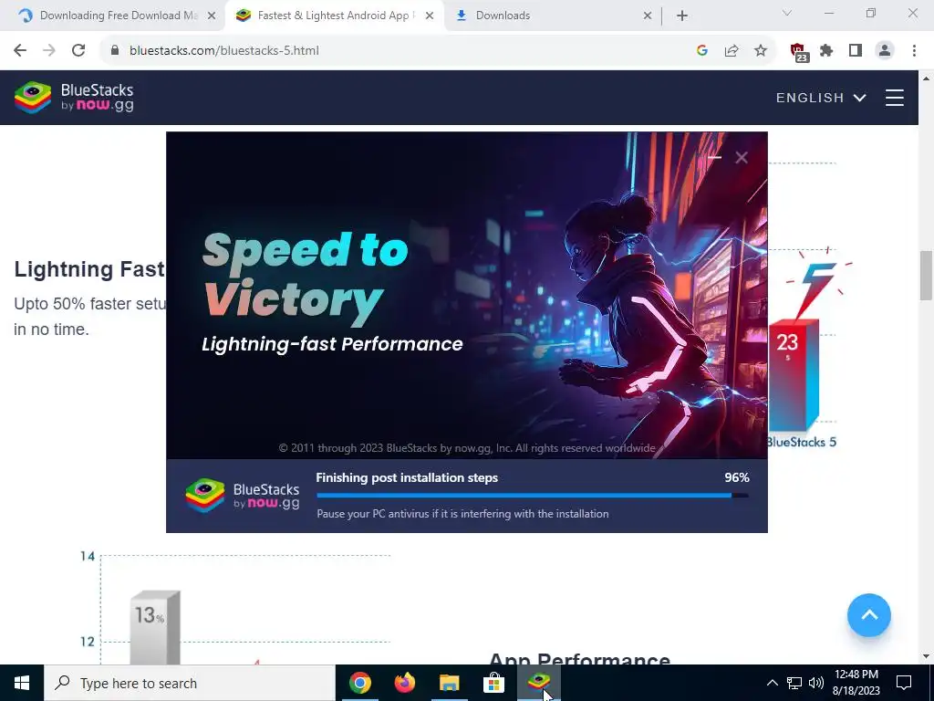Screen dimensions: 934x701
Task: Click the scroll-to-top round button
Action: pyautogui.click(x=869, y=615)
